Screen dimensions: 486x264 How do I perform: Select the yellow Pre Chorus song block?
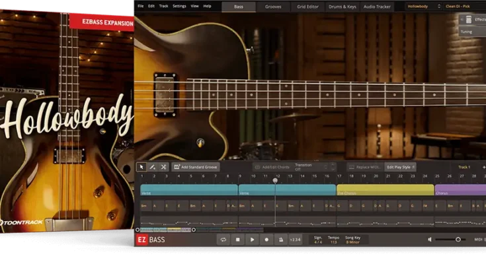tap(385, 189)
